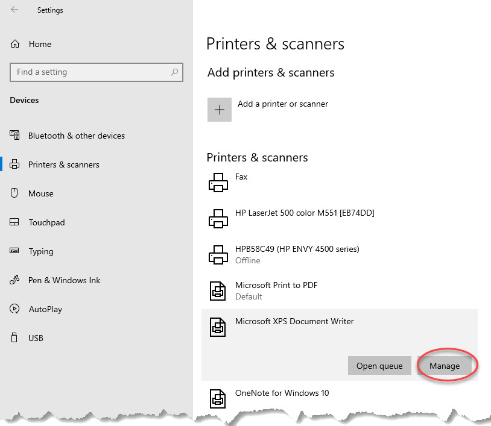Select Printers & scanners in sidebar
This screenshot has height=426, width=491.
click(x=63, y=164)
